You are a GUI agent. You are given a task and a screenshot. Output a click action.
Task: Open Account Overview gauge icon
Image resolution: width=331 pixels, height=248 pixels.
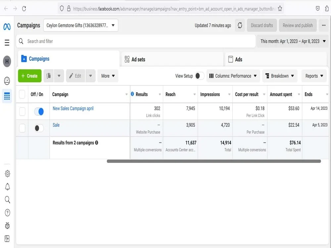(7, 81)
